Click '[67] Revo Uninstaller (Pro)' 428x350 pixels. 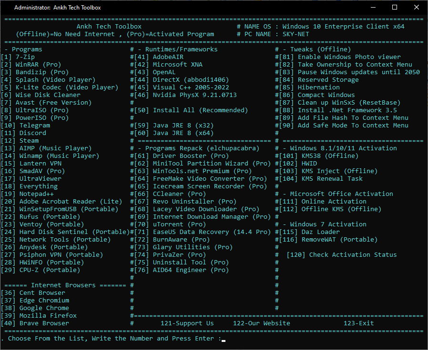pos(185,202)
